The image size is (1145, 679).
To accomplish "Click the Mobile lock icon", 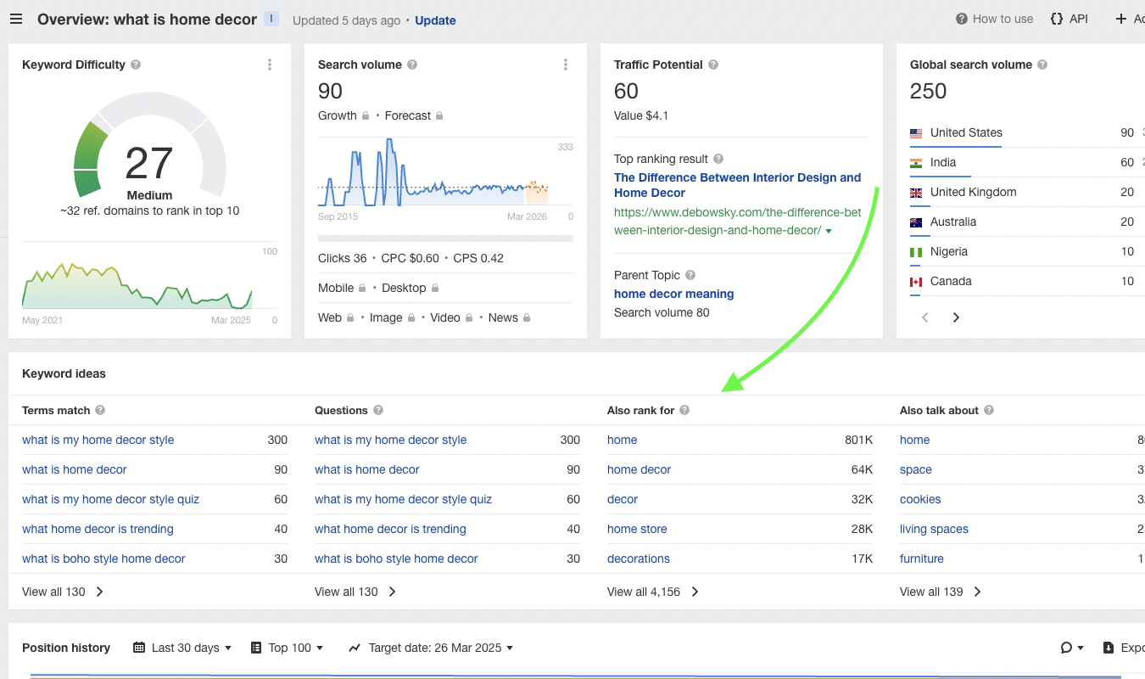I will click(x=362, y=288).
